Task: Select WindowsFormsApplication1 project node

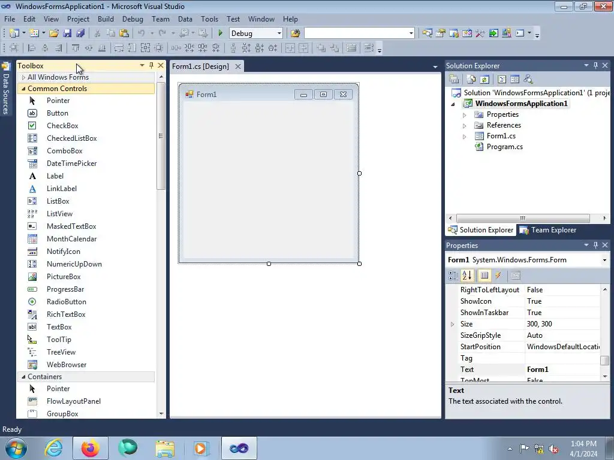Action: click(x=521, y=104)
